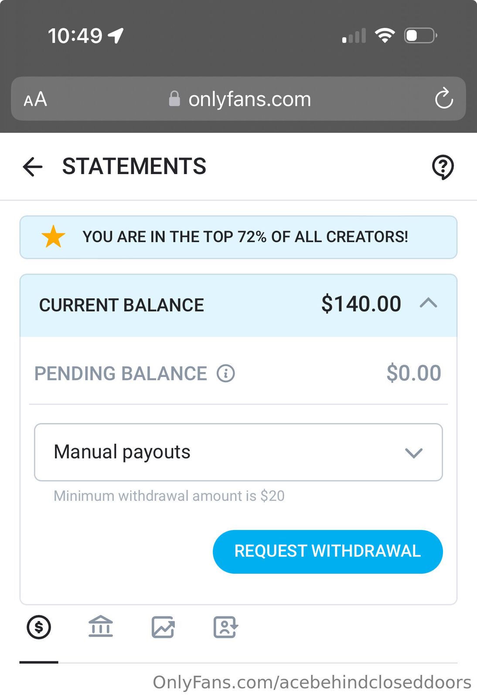Tap the back arrow beside STATEMENTS

point(33,167)
